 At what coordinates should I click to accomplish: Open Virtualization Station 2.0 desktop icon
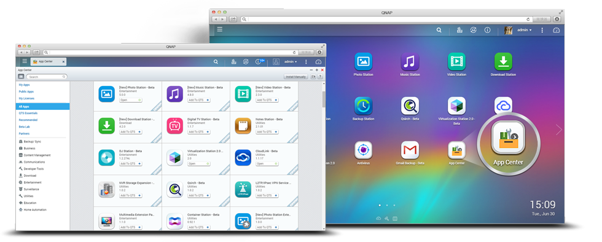pyautogui.click(x=456, y=106)
